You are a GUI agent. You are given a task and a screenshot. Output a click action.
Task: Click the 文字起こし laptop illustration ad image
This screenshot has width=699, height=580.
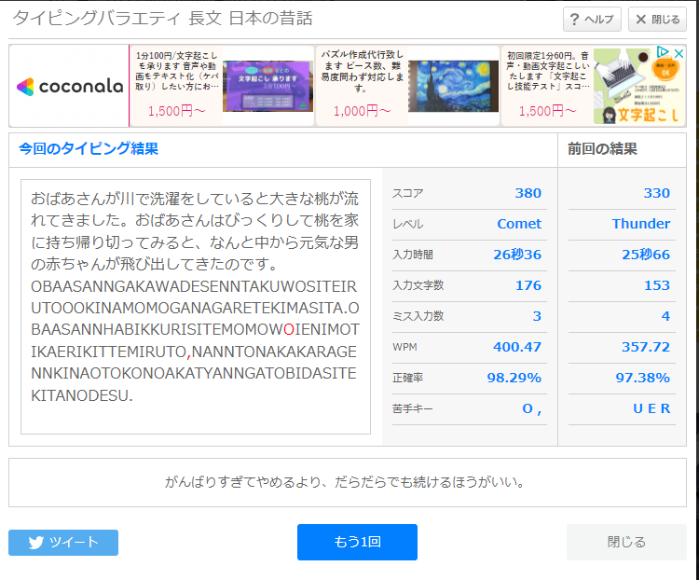(x=639, y=86)
